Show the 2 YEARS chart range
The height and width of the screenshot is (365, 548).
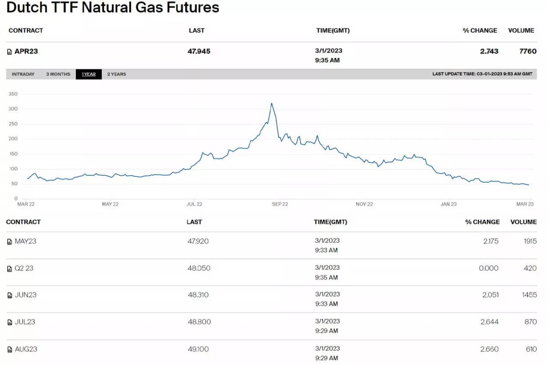(116, 74)
